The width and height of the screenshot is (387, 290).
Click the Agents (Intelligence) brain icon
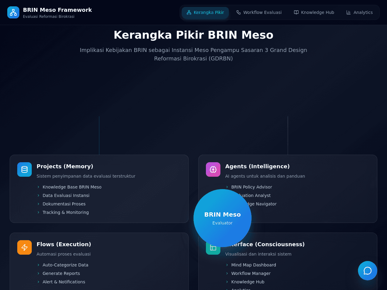(x=213, y=169)
